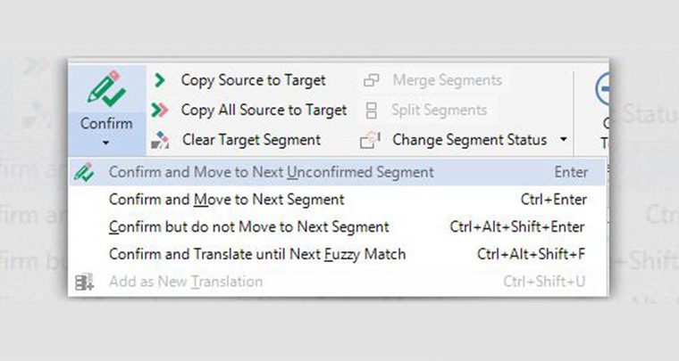
Task: Click the double-arrow Copy All Source icon
Action: point(160,111)
